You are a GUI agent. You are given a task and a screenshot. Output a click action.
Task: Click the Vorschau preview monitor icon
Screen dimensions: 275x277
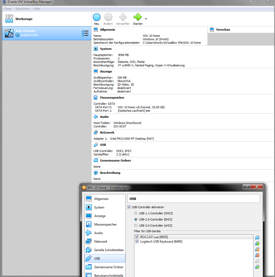point(212,30)
